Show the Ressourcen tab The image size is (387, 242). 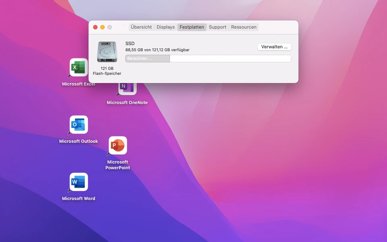pyautogui.click(x=243, y=27)
